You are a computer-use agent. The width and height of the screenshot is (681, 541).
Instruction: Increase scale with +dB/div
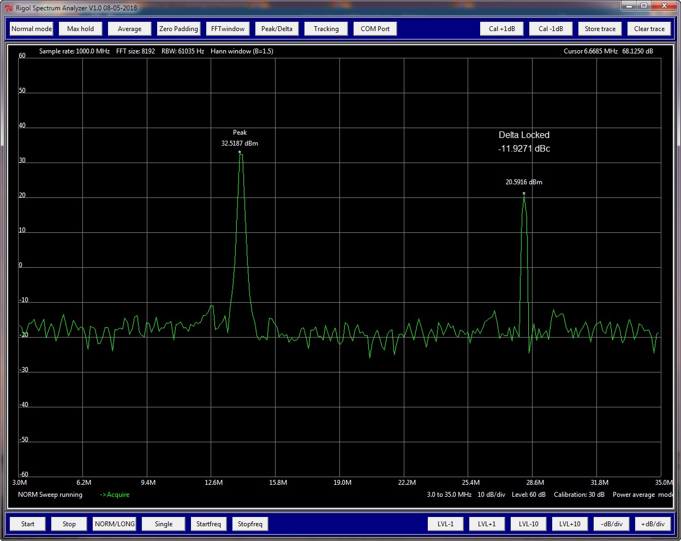coord(653,524)
